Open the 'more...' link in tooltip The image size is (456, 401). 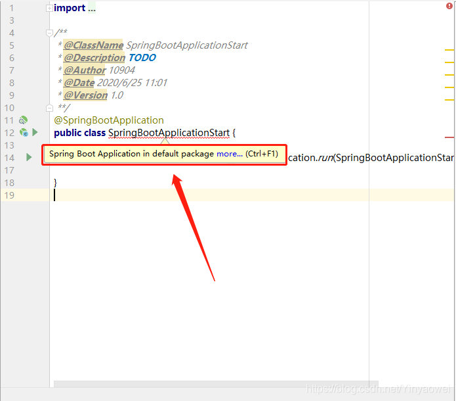click(x=230, y=154)
